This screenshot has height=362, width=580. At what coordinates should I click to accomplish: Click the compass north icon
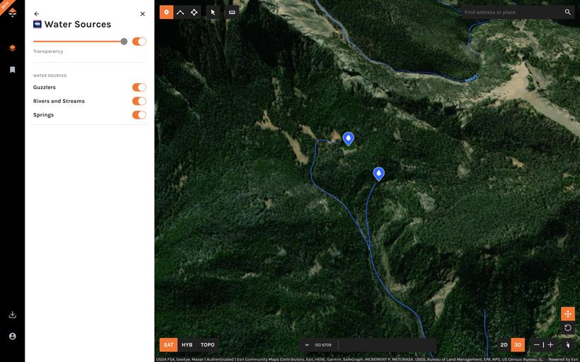(568, 344)
